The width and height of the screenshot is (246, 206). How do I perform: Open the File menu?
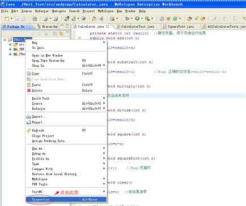5,11
